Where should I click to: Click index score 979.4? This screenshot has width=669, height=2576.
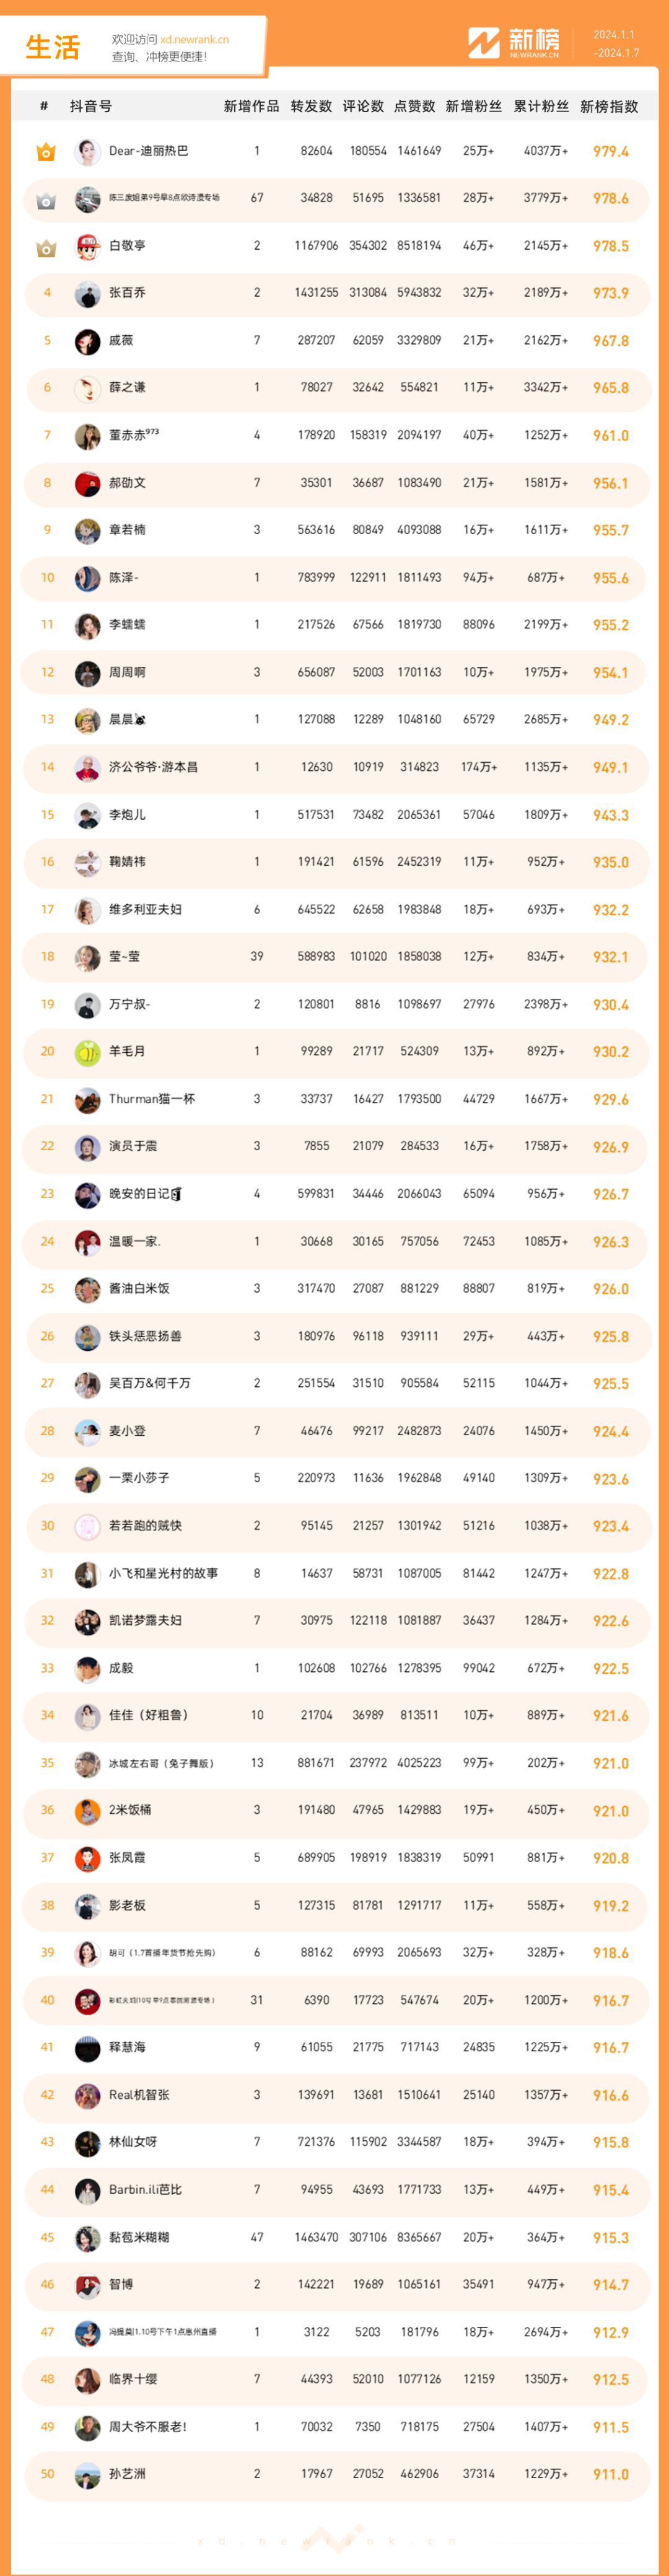point(610,152)
